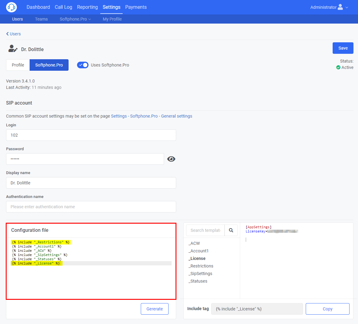Switch to the Profile tab
The image size is (358, 324).
18,65
